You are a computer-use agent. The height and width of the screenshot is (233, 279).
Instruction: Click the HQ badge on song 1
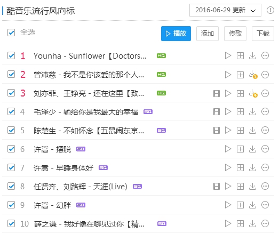162,55
